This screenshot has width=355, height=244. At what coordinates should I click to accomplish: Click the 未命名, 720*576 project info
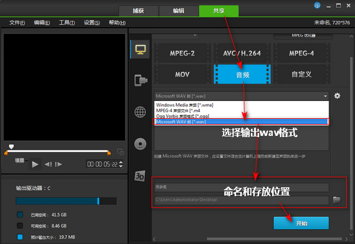tap(332, 22)
